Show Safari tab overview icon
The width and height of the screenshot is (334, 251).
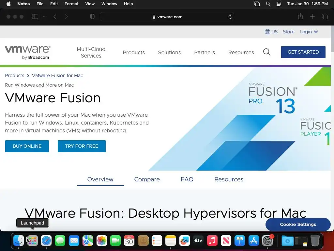click(x=325, y=16)
